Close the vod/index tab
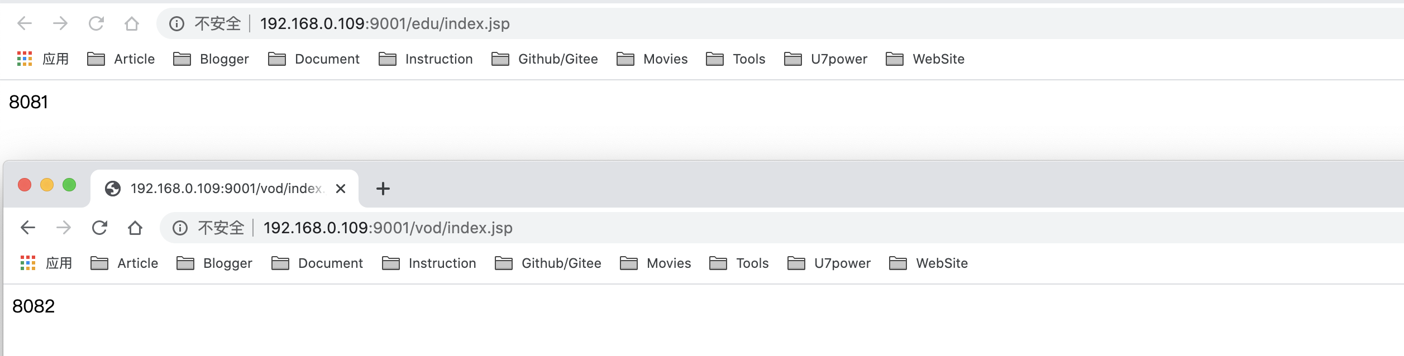Image resolution: width=1404 pixels, height=356 pixels. [341, 189]
